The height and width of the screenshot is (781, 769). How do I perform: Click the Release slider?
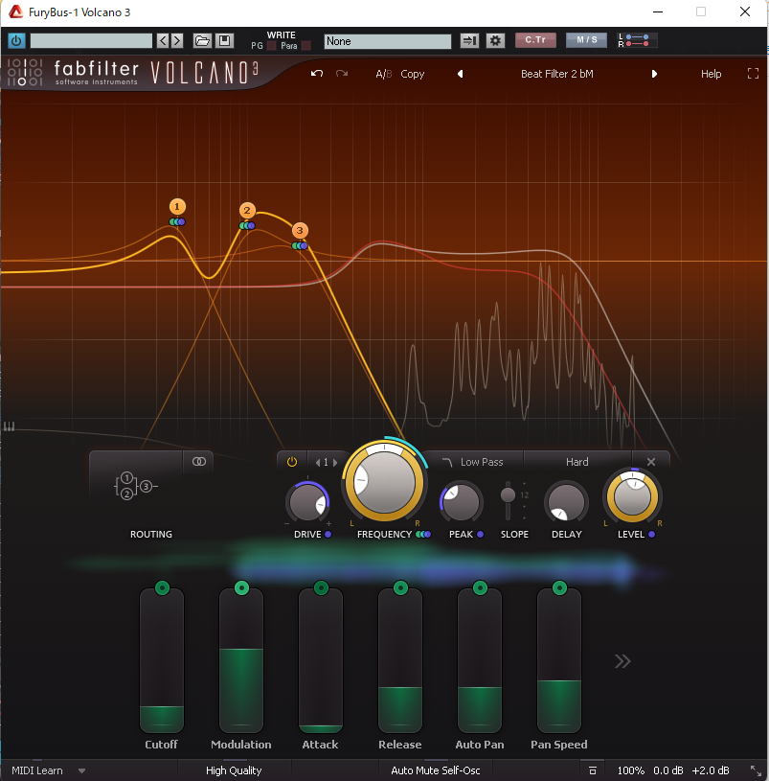tap(400, 660)
